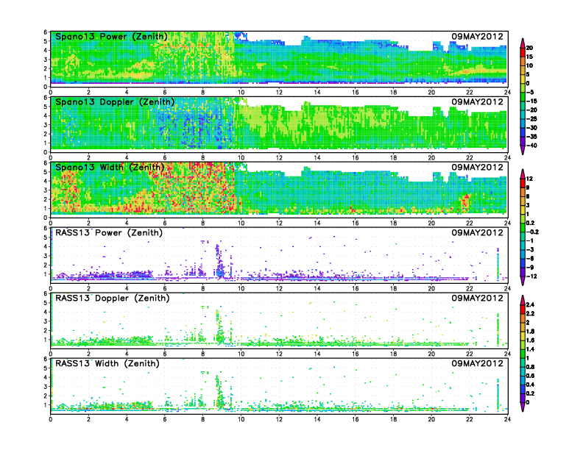Click the purple lower arrow tip of top colorbar

click(x=523, y=150)
